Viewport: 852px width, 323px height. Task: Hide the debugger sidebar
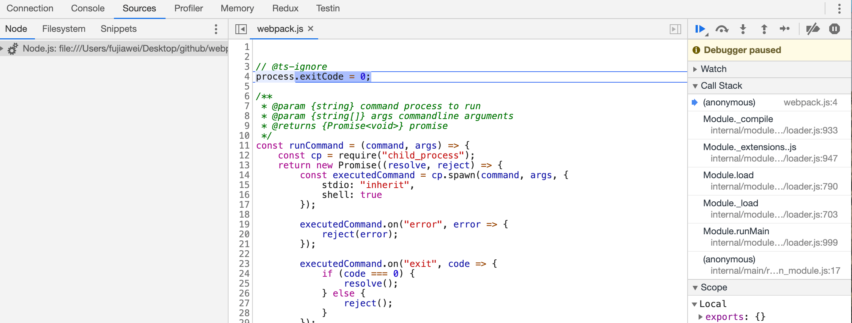coord(675,29)
